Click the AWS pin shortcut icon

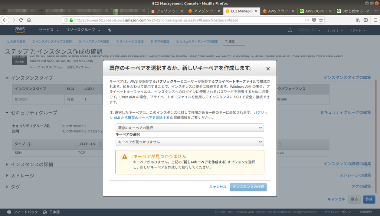[109, 30]
